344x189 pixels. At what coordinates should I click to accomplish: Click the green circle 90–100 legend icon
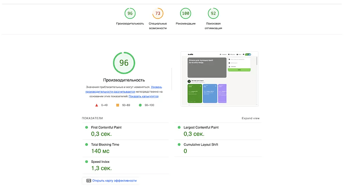tap(140, 105)
